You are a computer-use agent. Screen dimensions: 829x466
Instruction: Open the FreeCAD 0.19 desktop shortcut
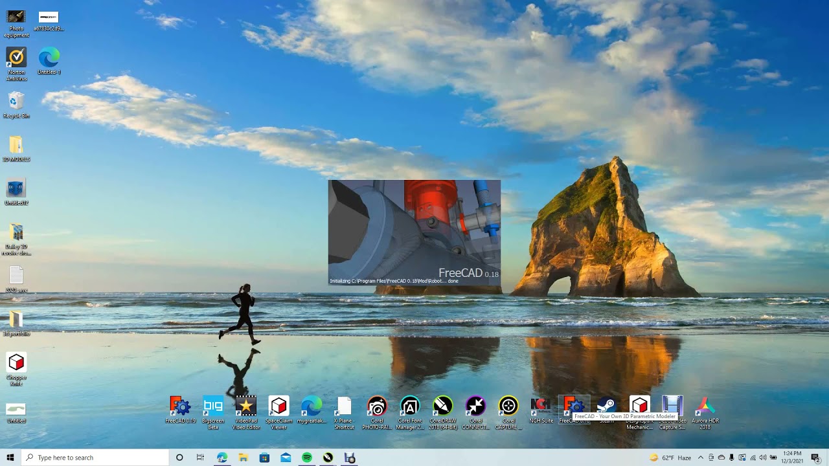click(x=180, y=410)
